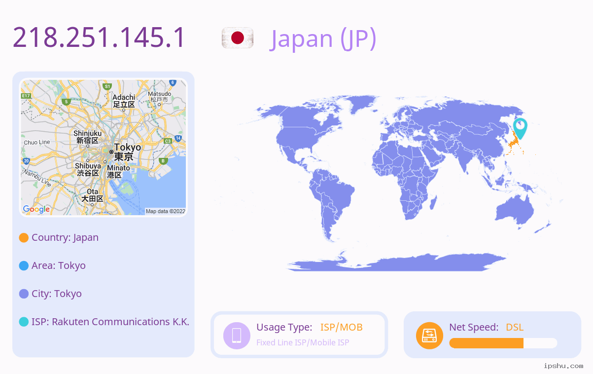
Task: Click the purple dot beside City: Tokyo
Action: coord(24,294)
